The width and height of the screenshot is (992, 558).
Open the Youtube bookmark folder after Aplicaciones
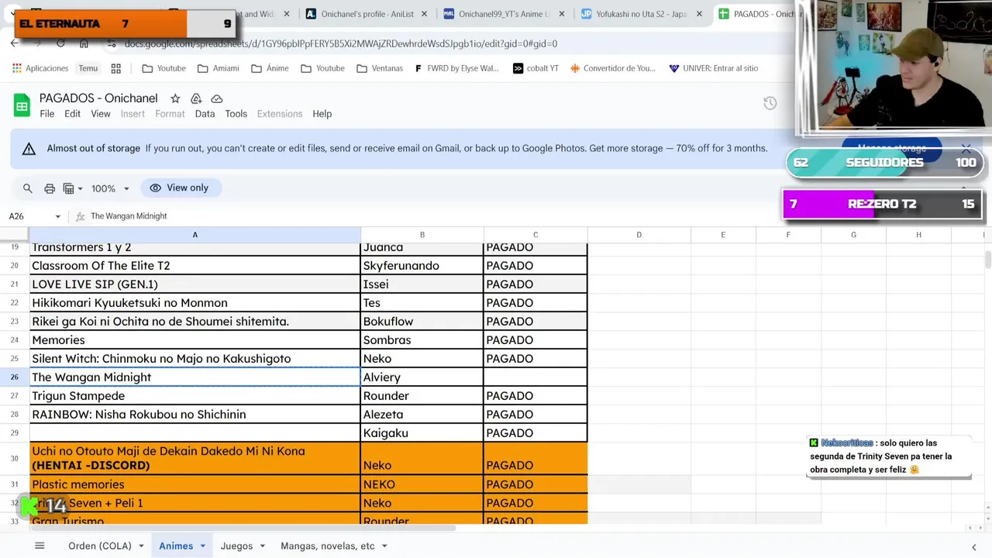click(164, 68)
